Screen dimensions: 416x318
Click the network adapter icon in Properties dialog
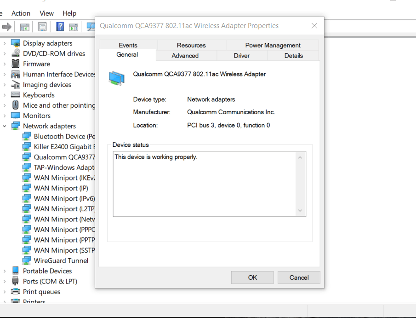point(116,78)
